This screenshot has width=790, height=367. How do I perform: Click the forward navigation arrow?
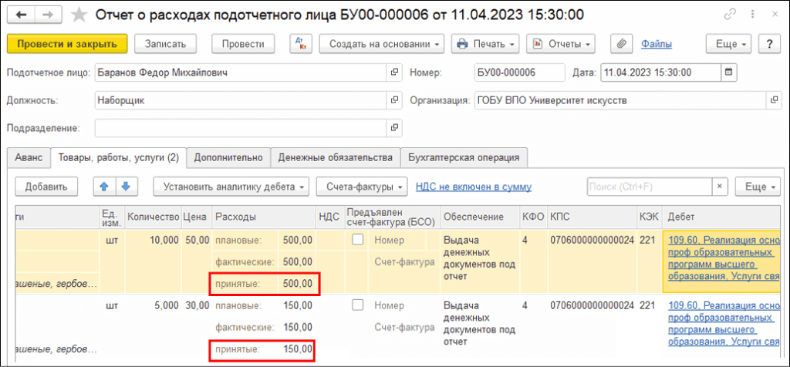(48, 15)
